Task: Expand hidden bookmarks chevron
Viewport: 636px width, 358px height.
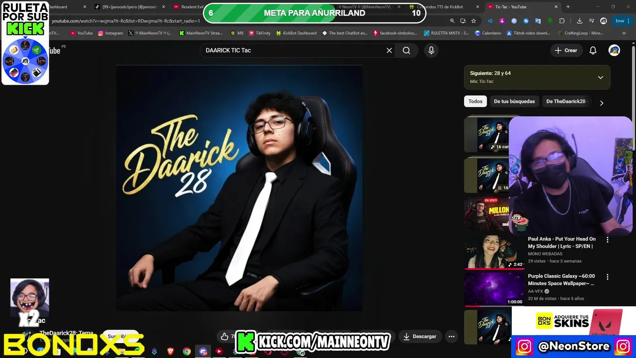Action: coord(624,33)
